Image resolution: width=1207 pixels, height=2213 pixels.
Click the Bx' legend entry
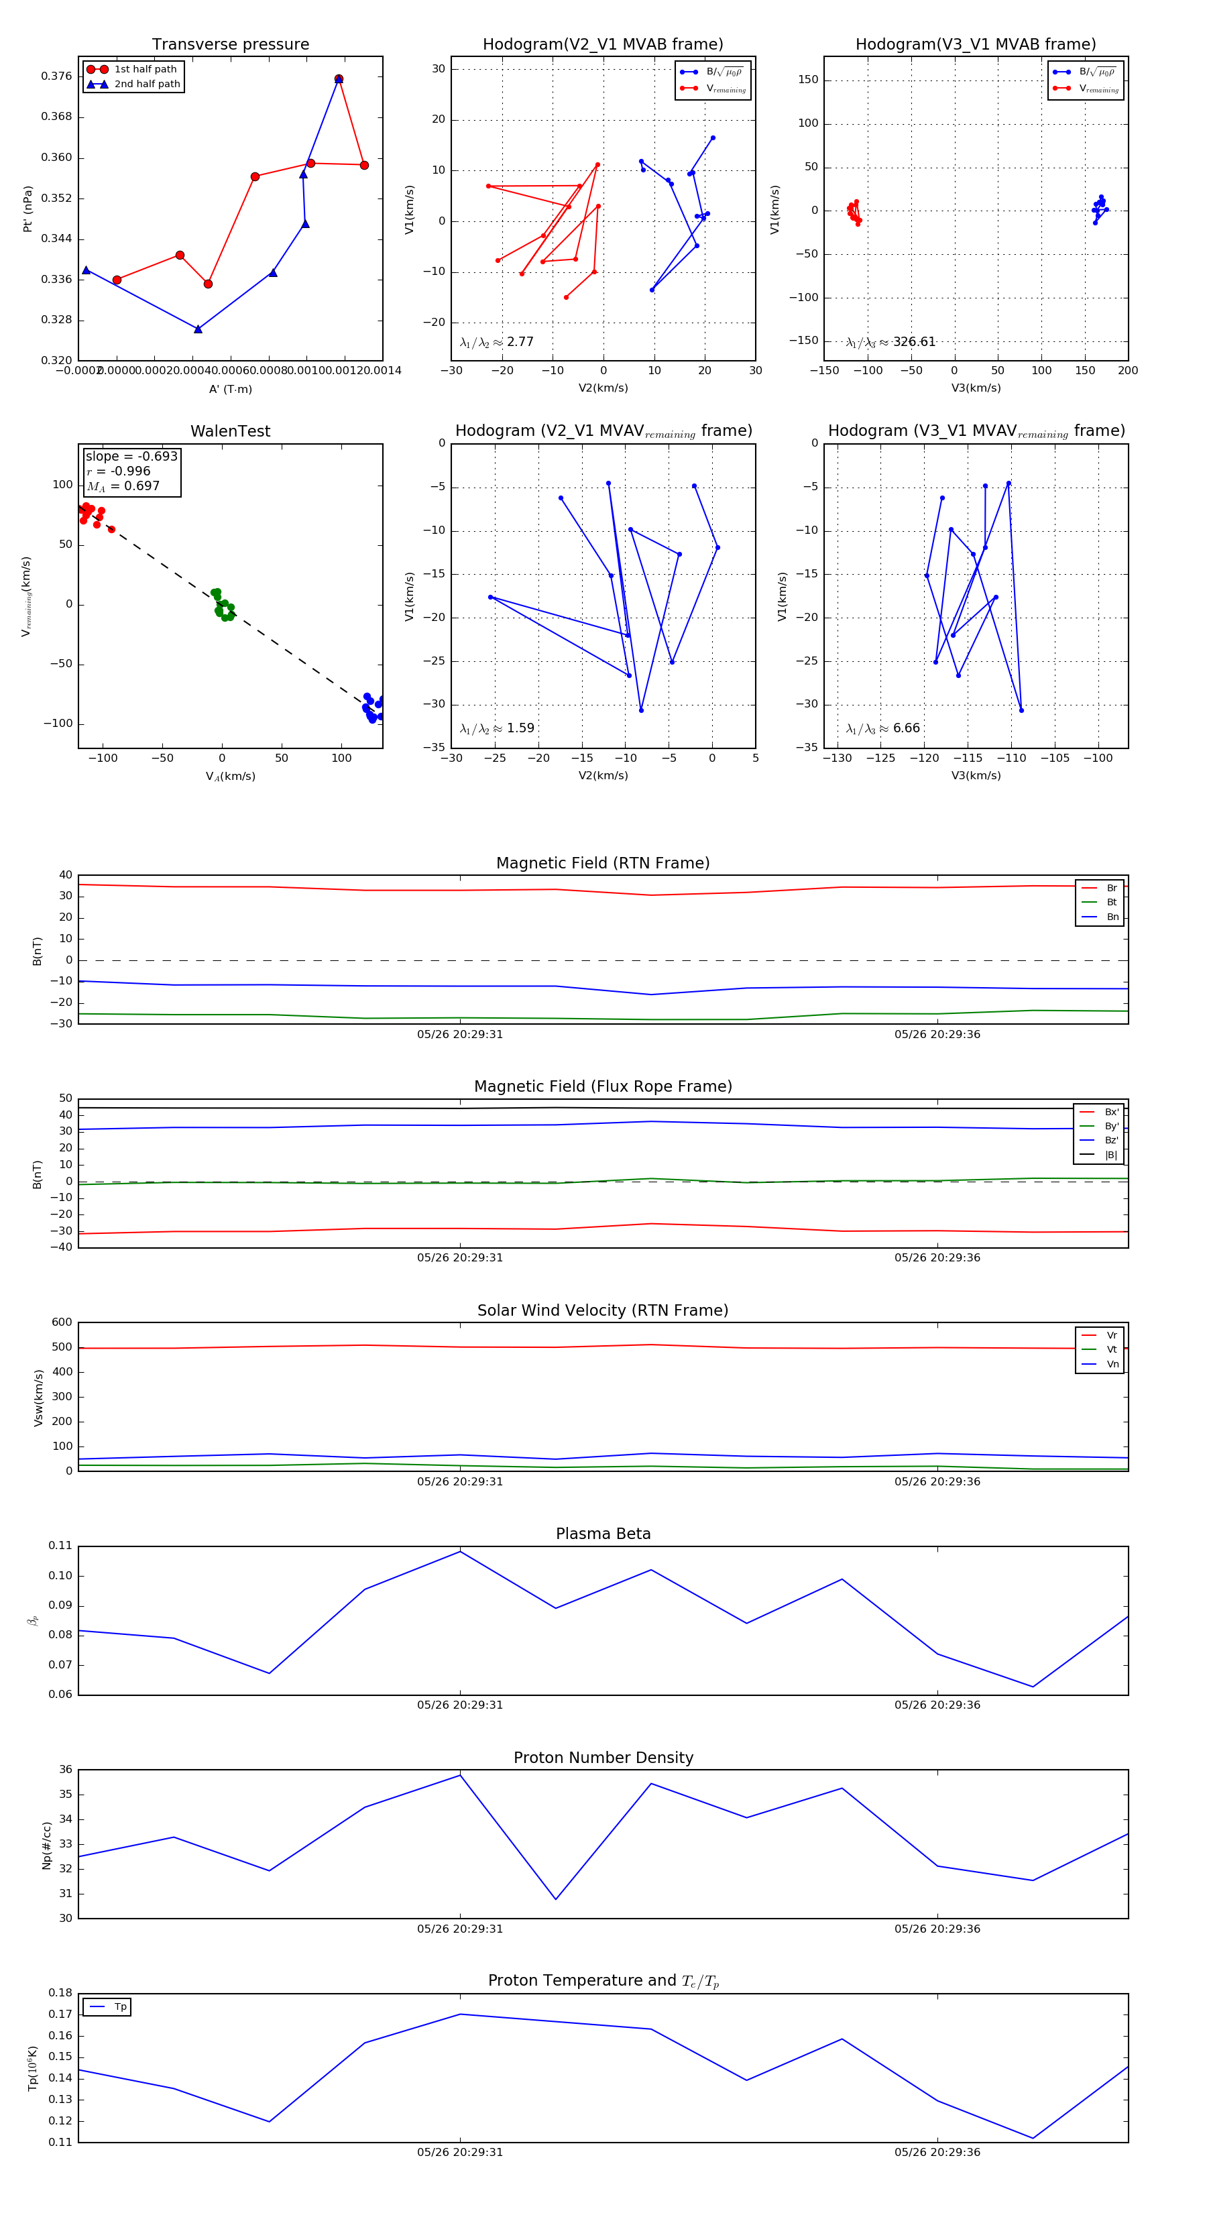[x=1099, y=1112]
